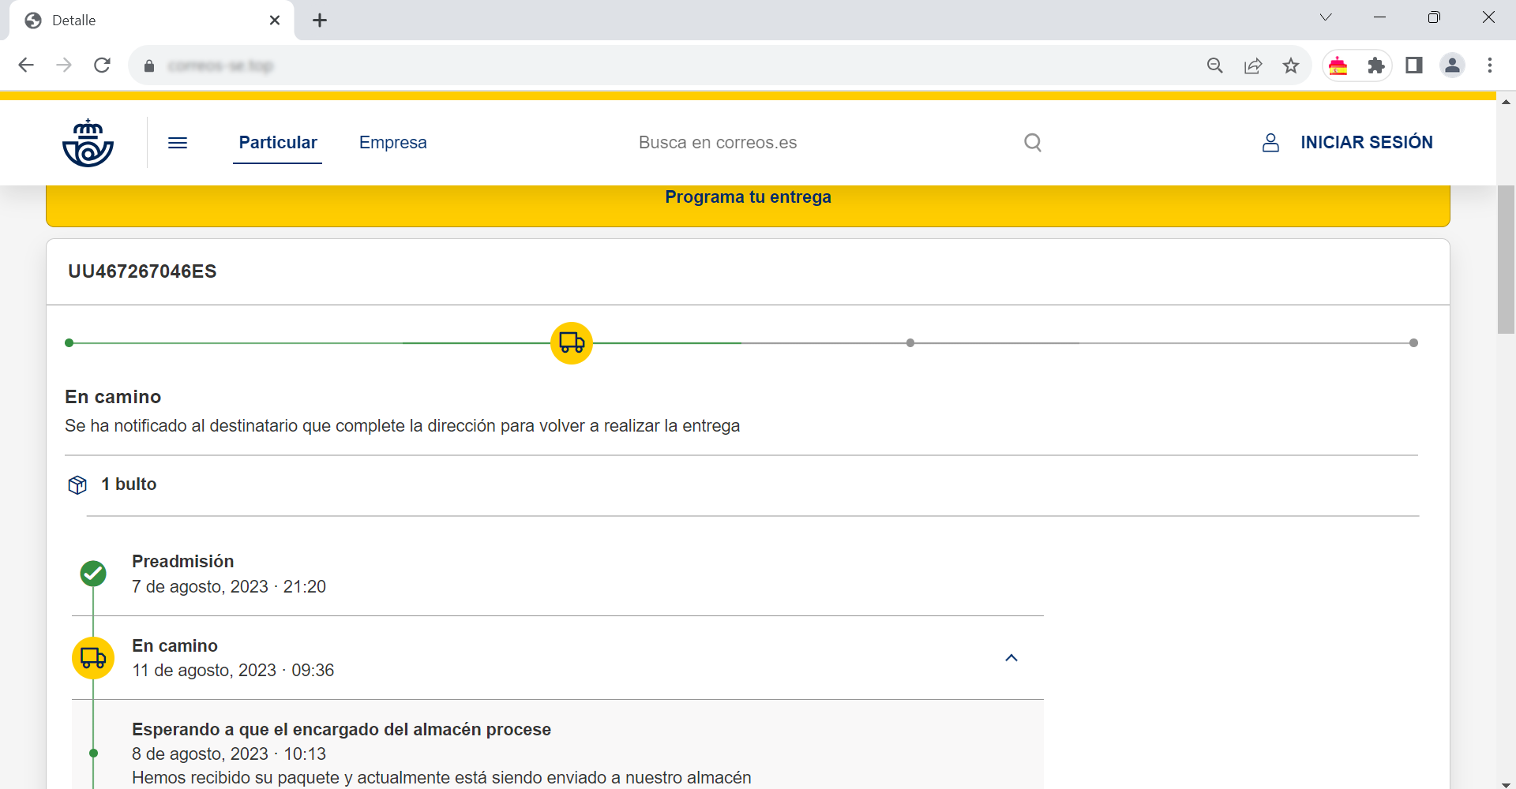Collapse the En camino details chevron
The width and height of the screenshot is (1516, 789).
point(1011,658)
